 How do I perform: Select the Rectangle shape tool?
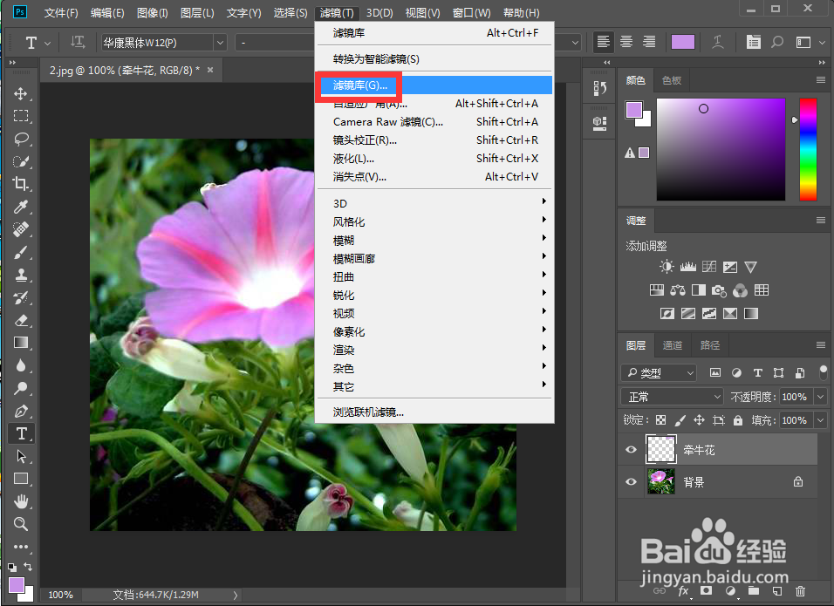pos(21,479)
